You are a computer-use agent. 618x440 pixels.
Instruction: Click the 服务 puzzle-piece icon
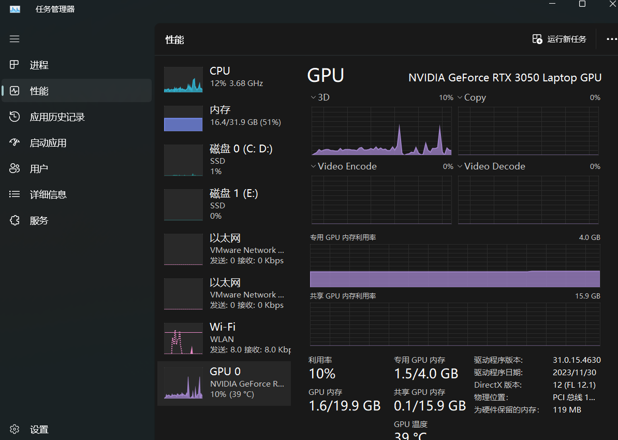(14, 220)
